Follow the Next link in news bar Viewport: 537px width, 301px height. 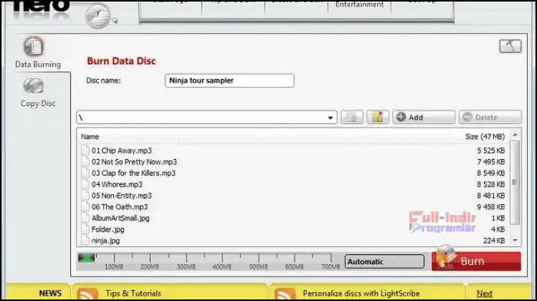pyautogui.click(x=484, y=293)
